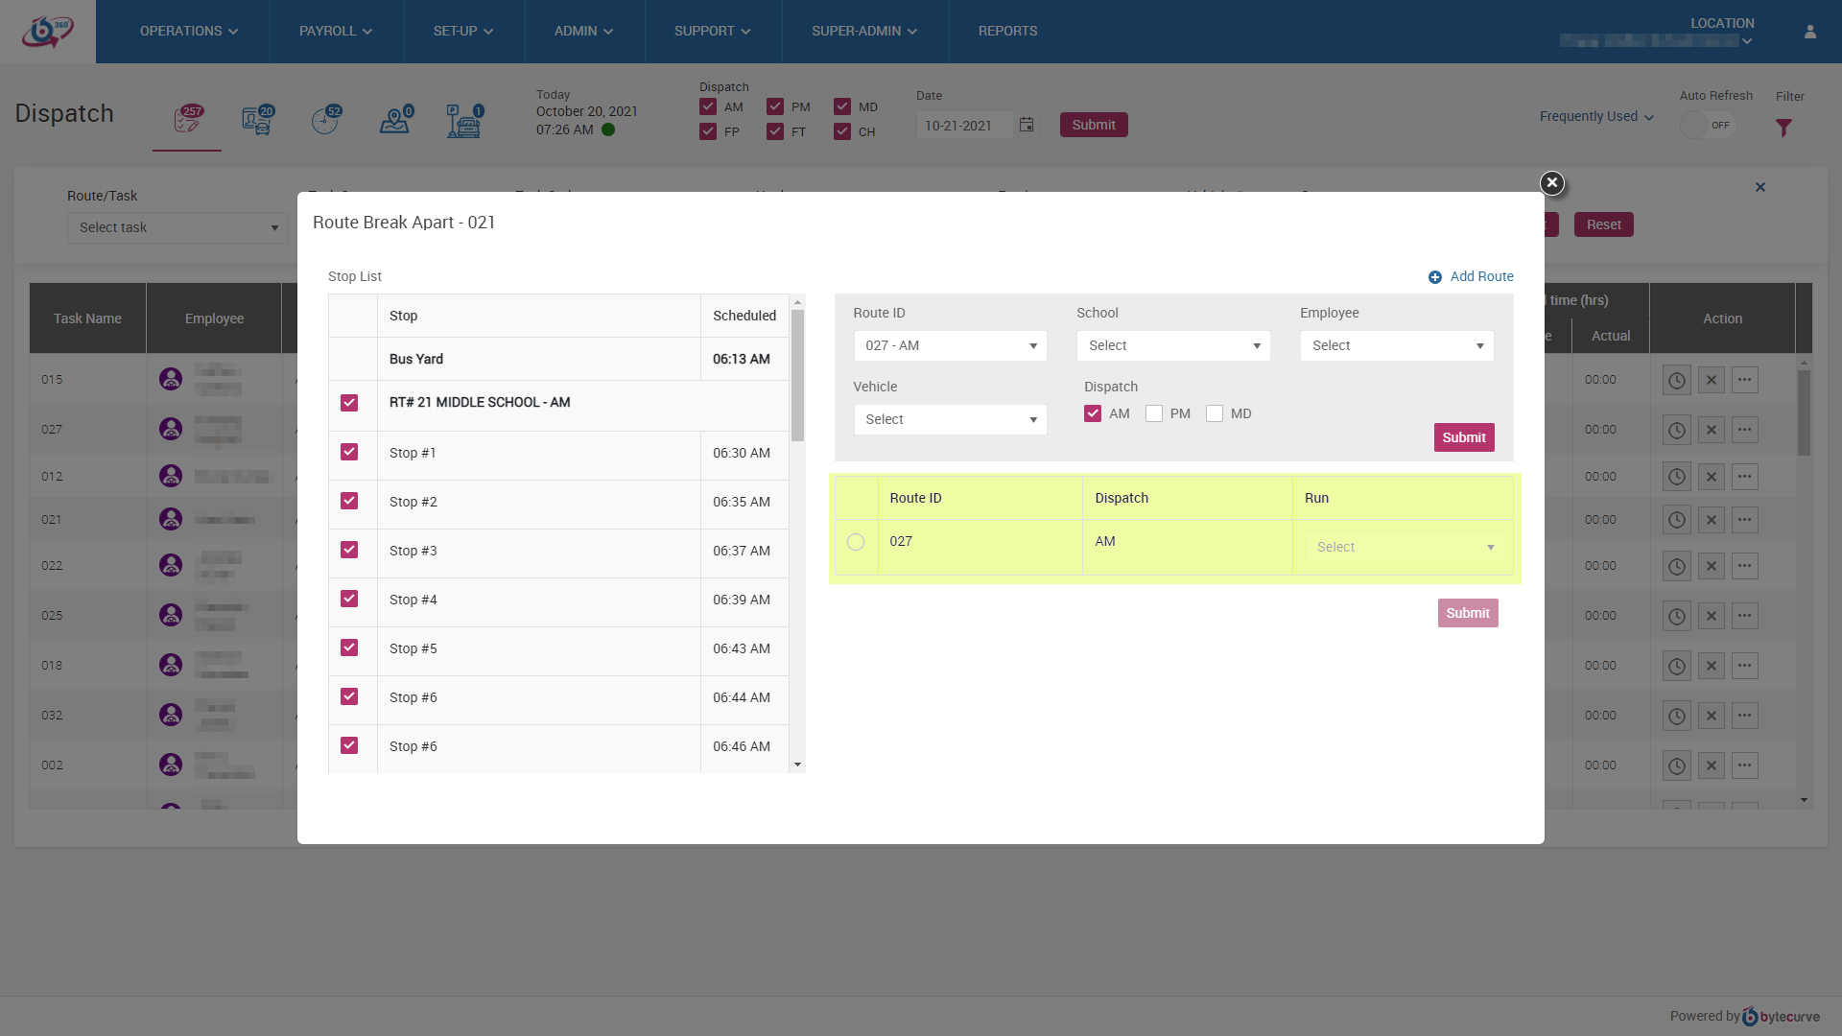Open the Vehicle select dropdown

[950, 419]
